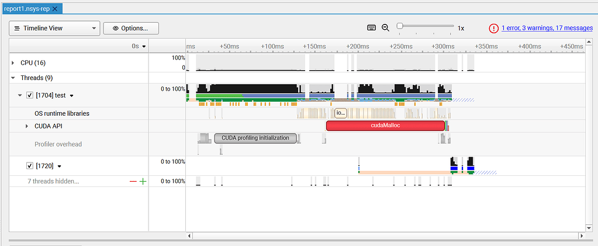Select the CUDA profiling initialization block
Viewport: 598px width, 246px height.
pyautogui.click(x=255, y=138)
